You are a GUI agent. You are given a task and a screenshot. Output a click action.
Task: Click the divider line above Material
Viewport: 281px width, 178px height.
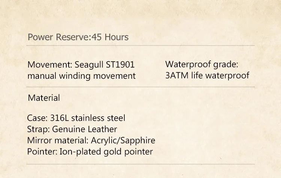(x=140, y=87)
